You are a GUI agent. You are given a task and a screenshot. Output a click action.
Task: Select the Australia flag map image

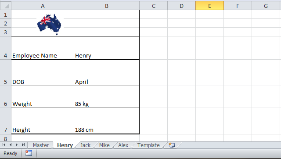[49, 25]
